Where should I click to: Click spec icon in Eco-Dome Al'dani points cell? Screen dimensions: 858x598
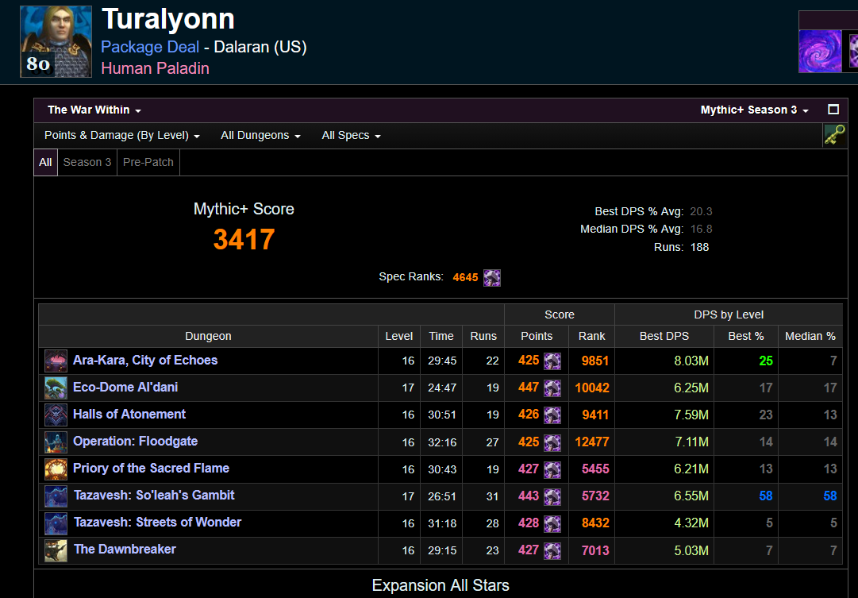552,388
